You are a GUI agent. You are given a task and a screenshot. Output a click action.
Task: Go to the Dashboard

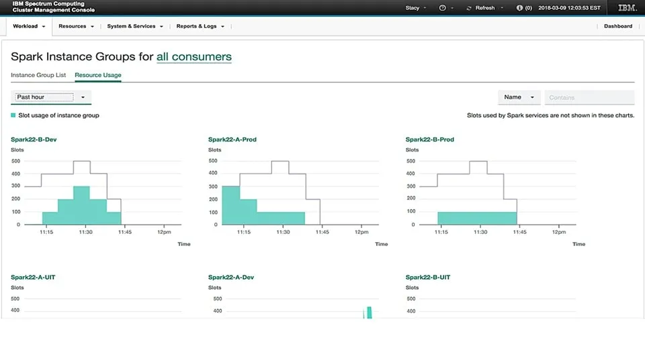(x=617, y=26)
